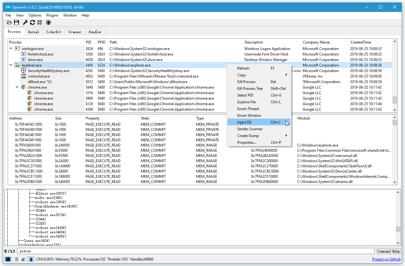Image resolution: width=405 pixels, height=266 pixels.
Task: Click the wrench settings toolbar icon
Action: tap(25, 22)
